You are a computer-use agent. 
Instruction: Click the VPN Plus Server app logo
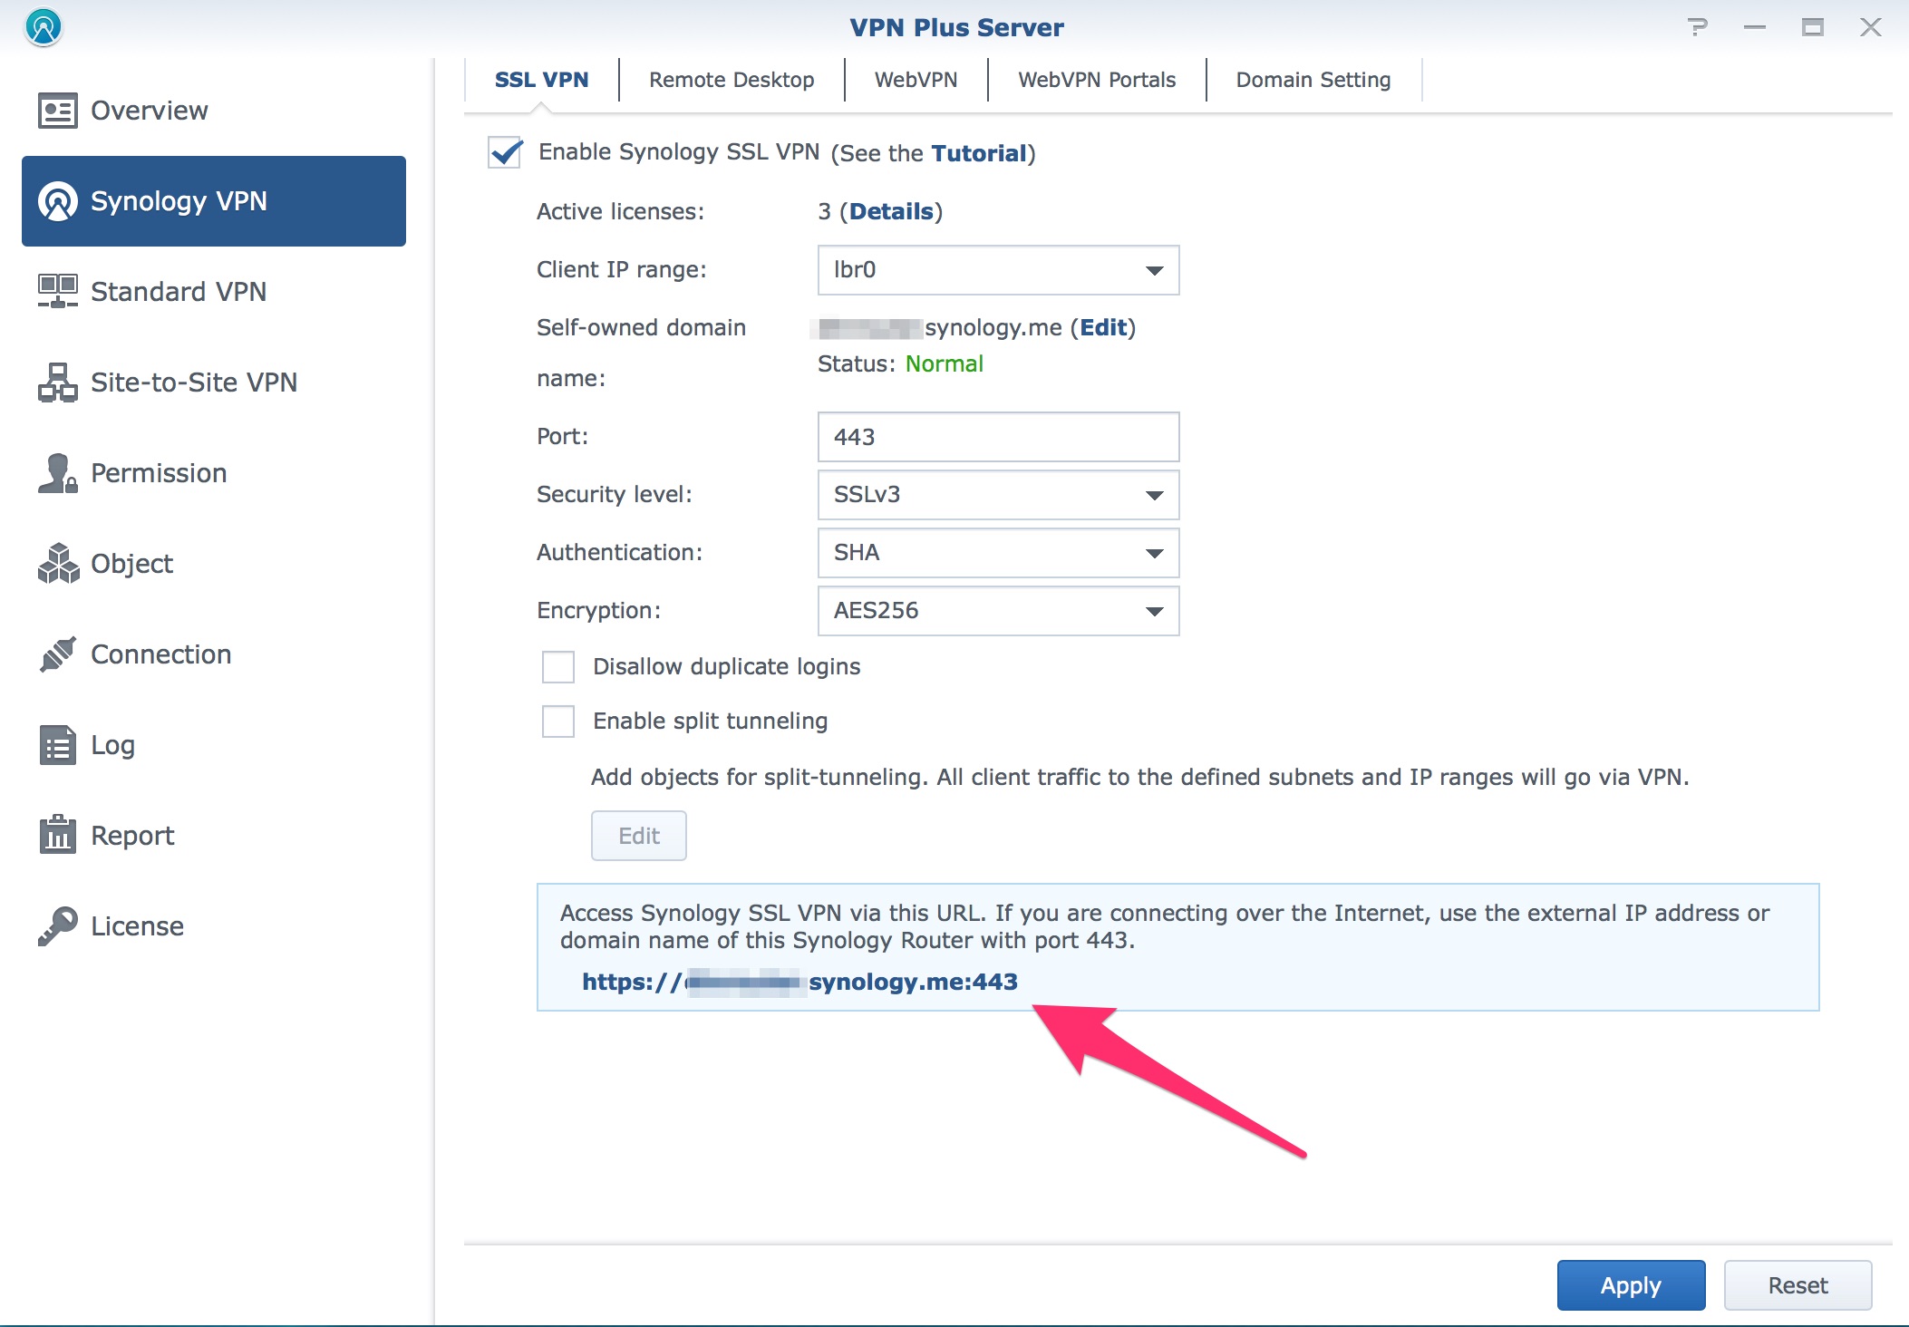[x=43, y=27]
